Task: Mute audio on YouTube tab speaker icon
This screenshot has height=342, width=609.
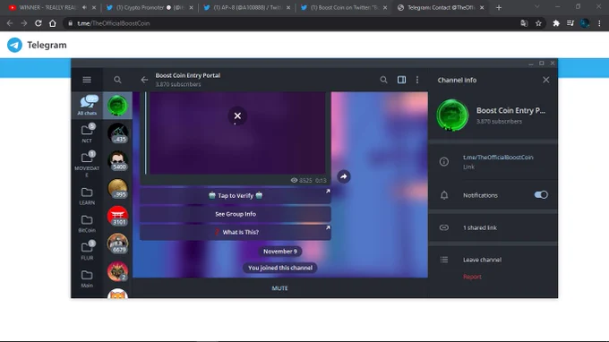Action: tap(84, 7)
